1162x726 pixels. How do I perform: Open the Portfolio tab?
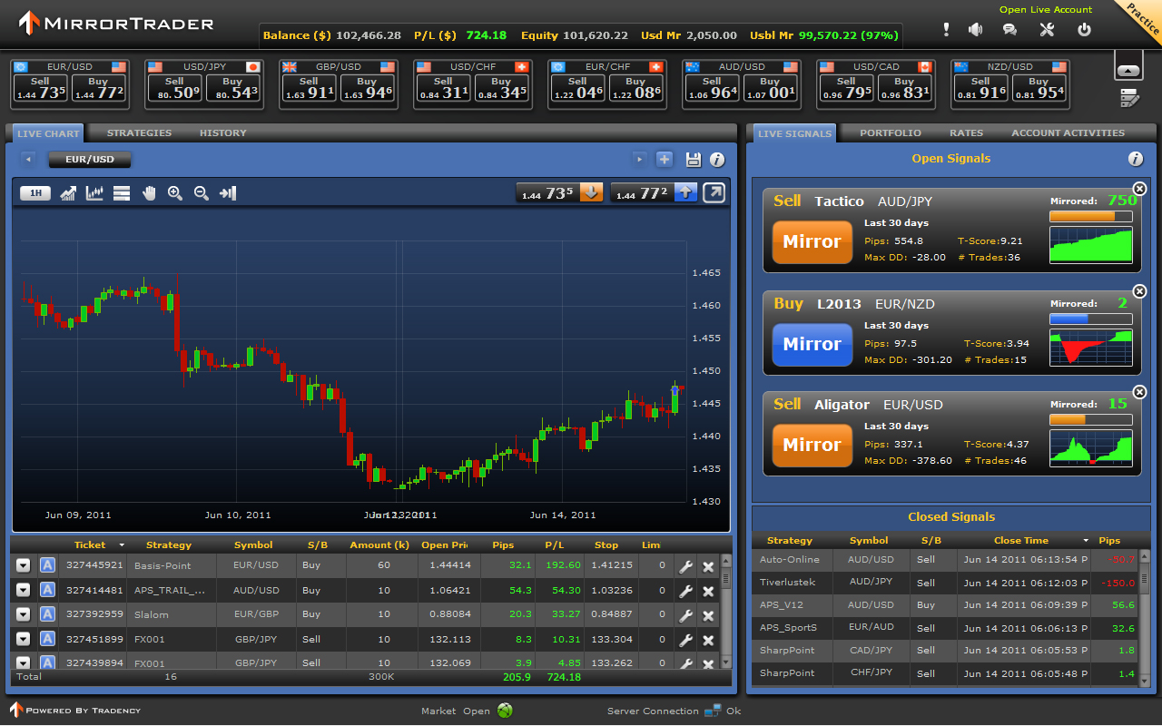click(x=891, y=133)
